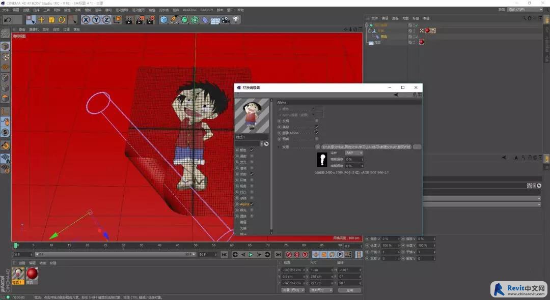This screenshot has width=550, height=300.
Task: Select the Alpha channel in material editor
Action: tap(244, 204)
